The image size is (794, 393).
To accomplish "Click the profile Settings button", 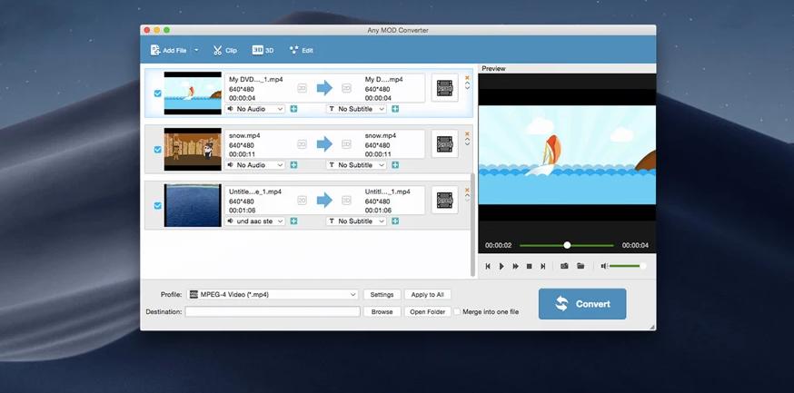I will (382, 294).
